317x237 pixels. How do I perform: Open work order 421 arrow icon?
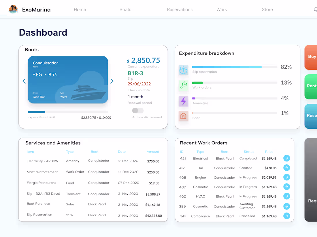tap(286, 158)
